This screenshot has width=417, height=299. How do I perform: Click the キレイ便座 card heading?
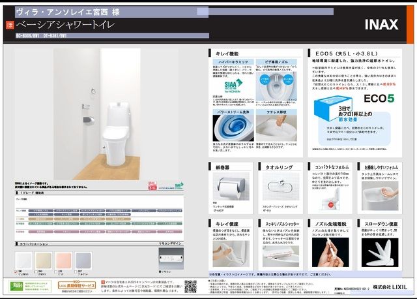(x=227, y=224)
